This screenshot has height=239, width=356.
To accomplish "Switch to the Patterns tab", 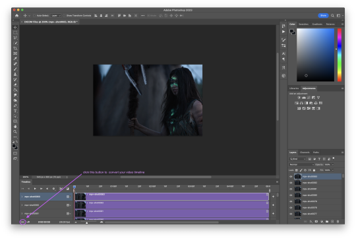I will [330, 24].
